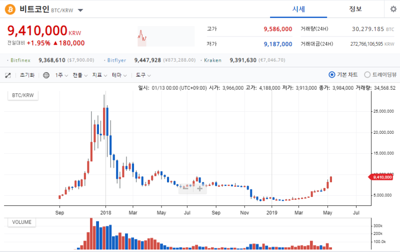Expand the 지표 indicators dropdown
The height and width of the screenshot is (252, 400).
coord(99,75)
